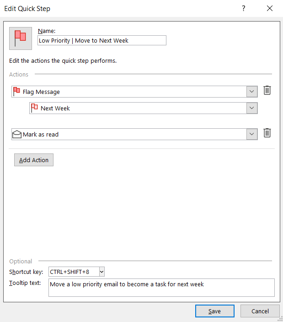283x322 pixels.
Task: Click the flag icon beside Next Week
Action: tap(34, 108)
